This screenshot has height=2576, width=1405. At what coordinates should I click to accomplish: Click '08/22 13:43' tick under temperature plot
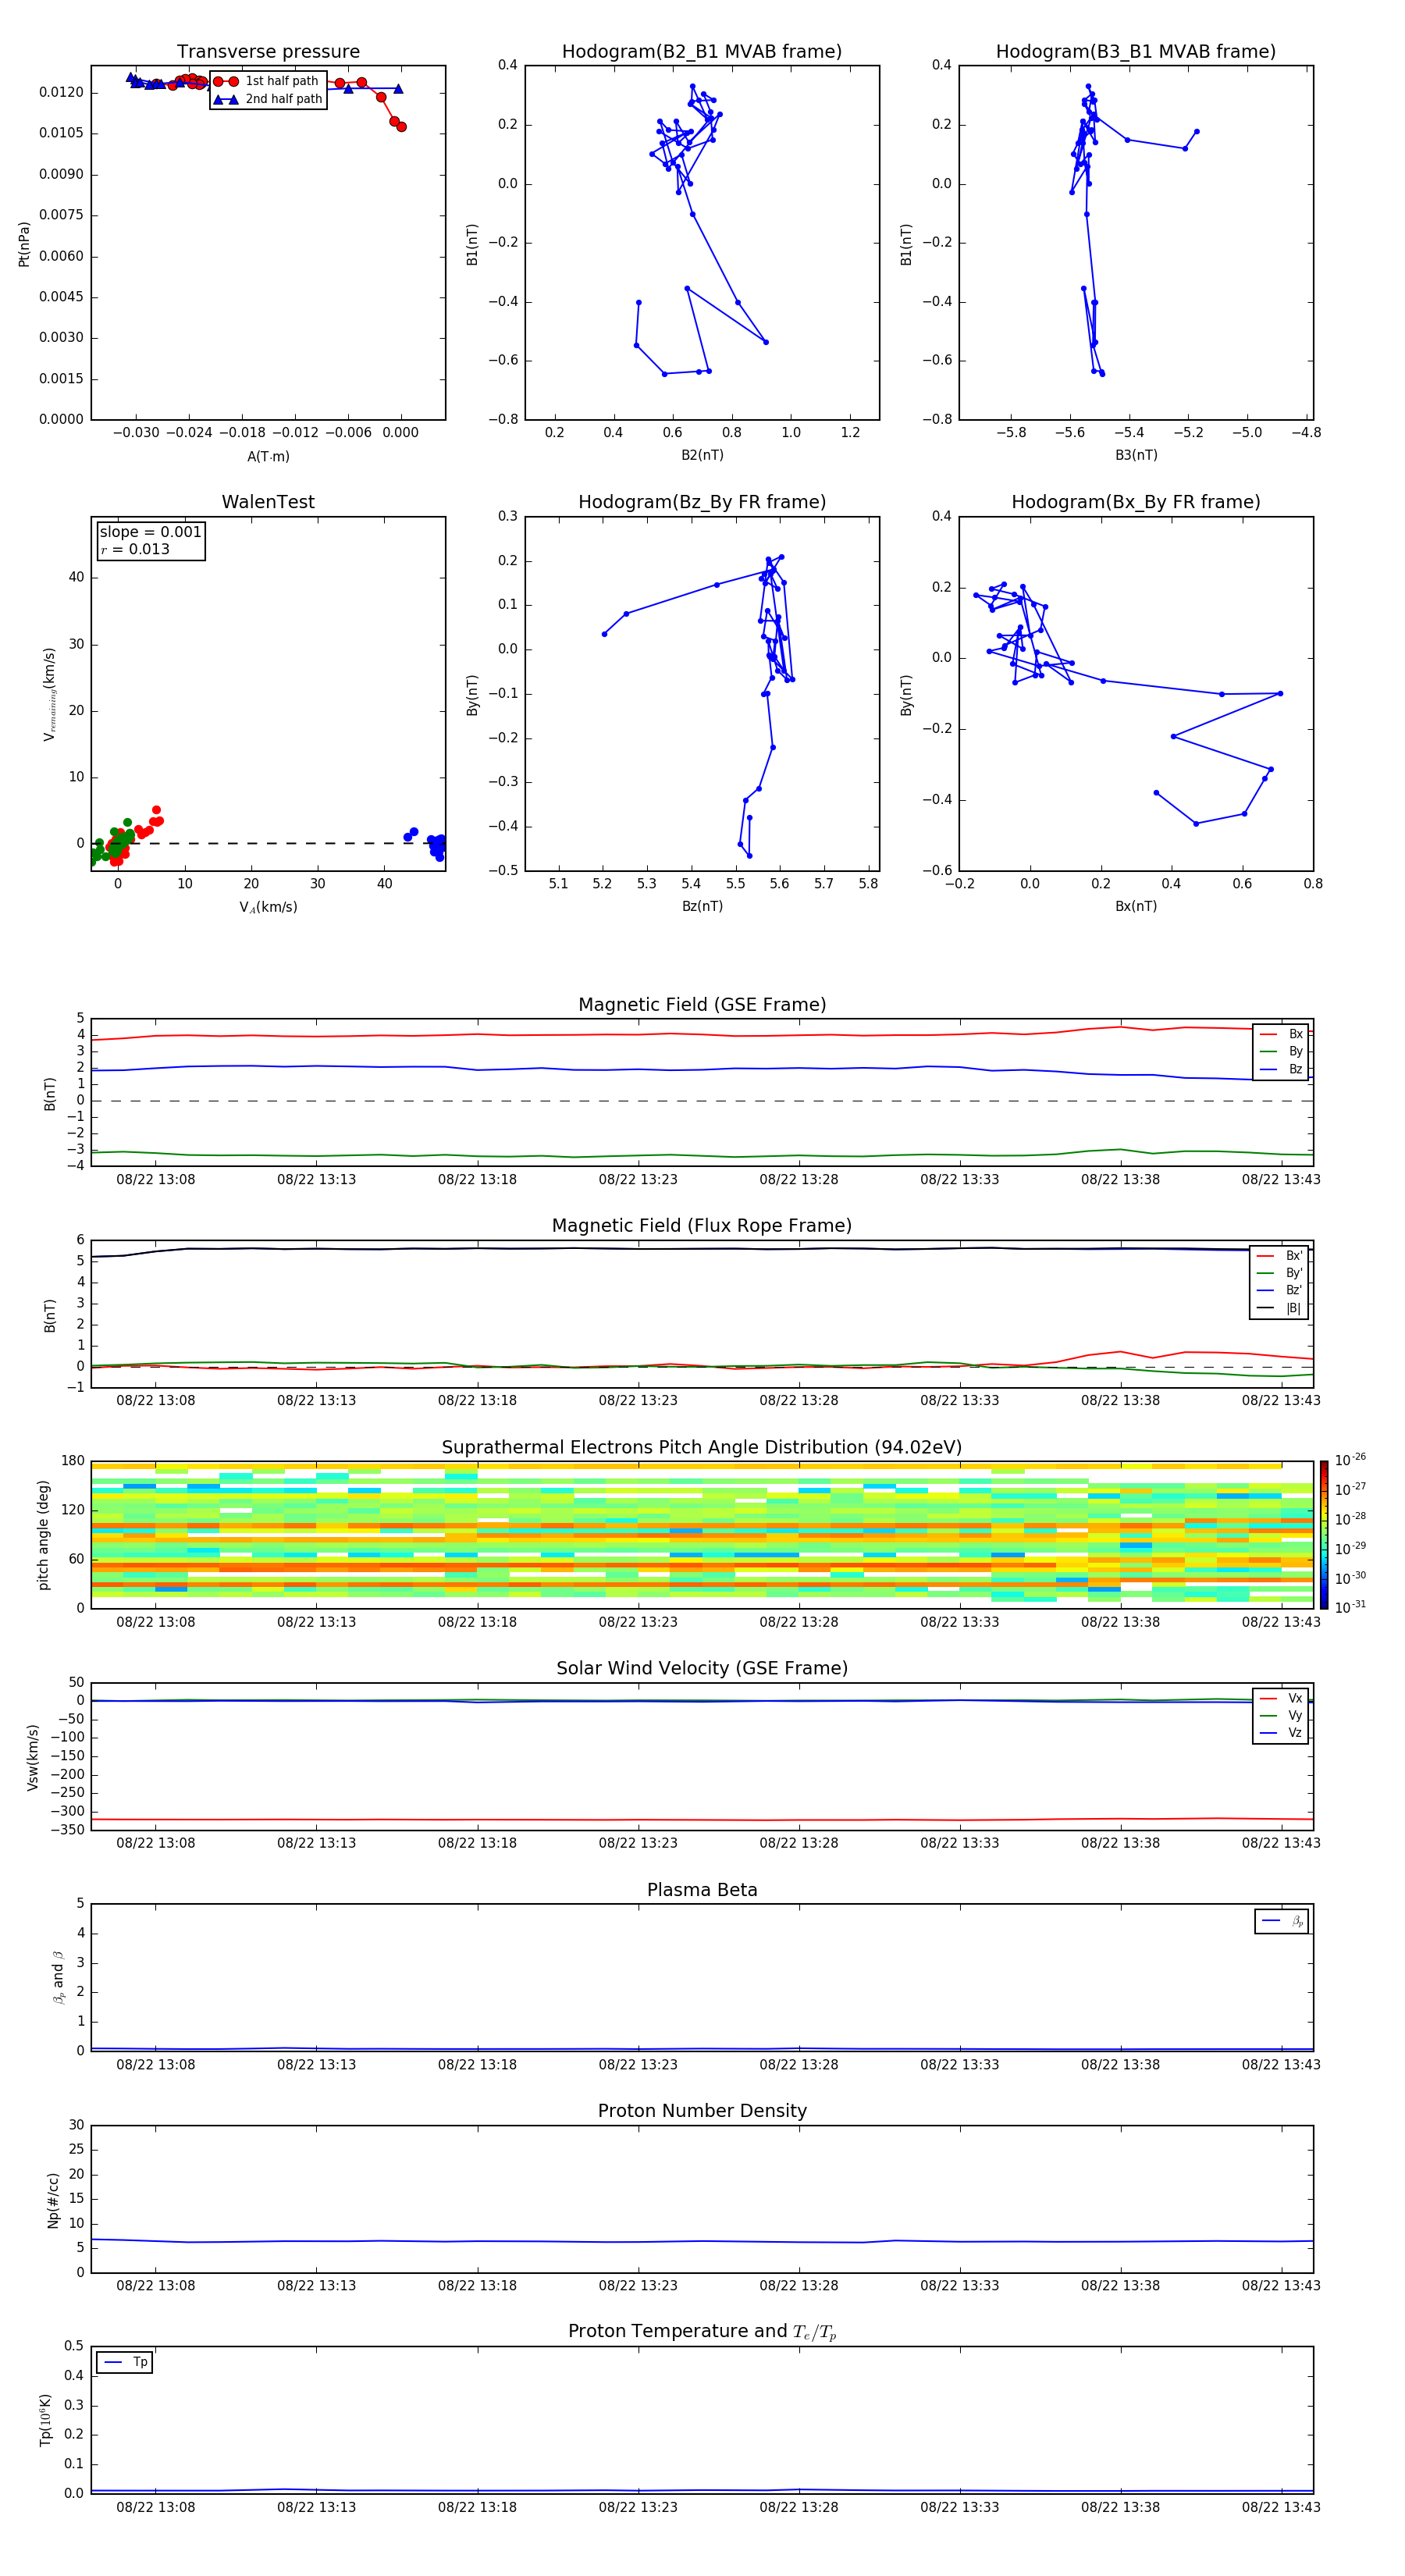click(x=1281, y=2507)
